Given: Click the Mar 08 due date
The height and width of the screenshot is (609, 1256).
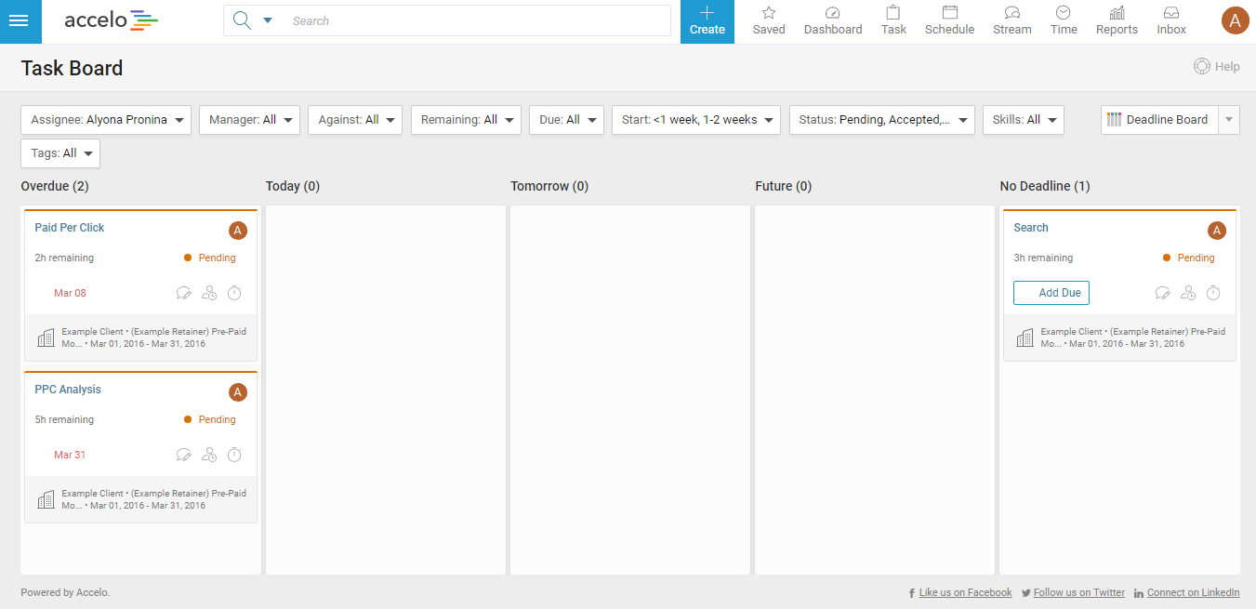Looking at the screenshot, I should coord(70,294).
